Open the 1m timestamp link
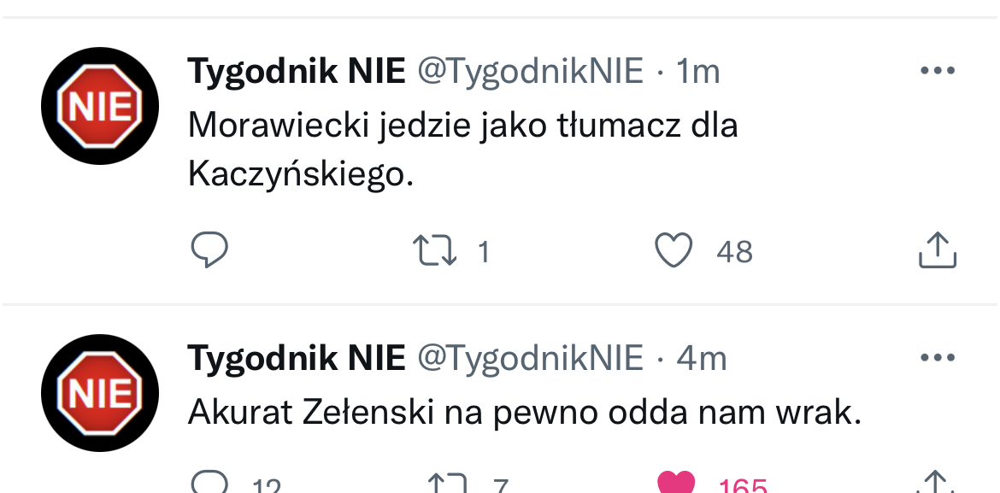This screenshot has width=1000, height=493. pos(697,72)
